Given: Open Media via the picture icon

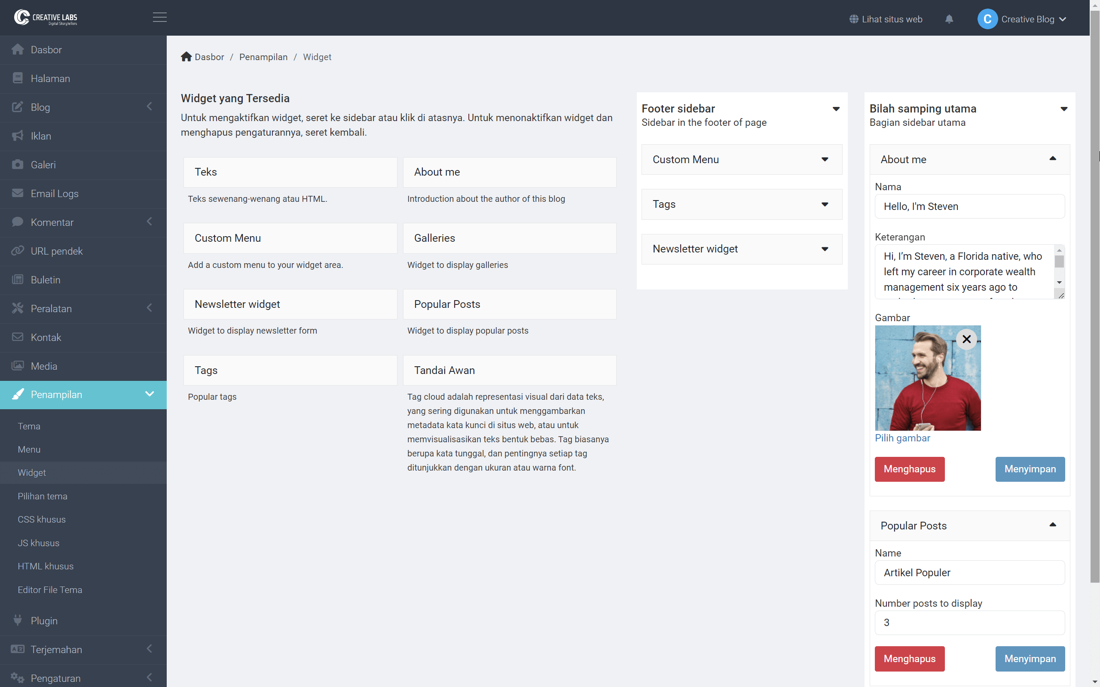Looking at the screenshot, I should (x=18, y=366).
